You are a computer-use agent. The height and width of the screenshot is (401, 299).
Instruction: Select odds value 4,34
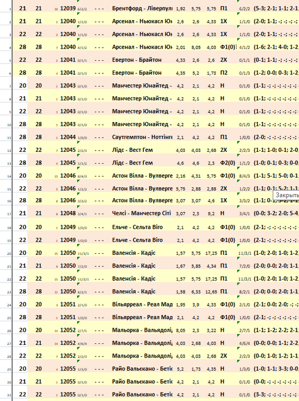point(212,266)
